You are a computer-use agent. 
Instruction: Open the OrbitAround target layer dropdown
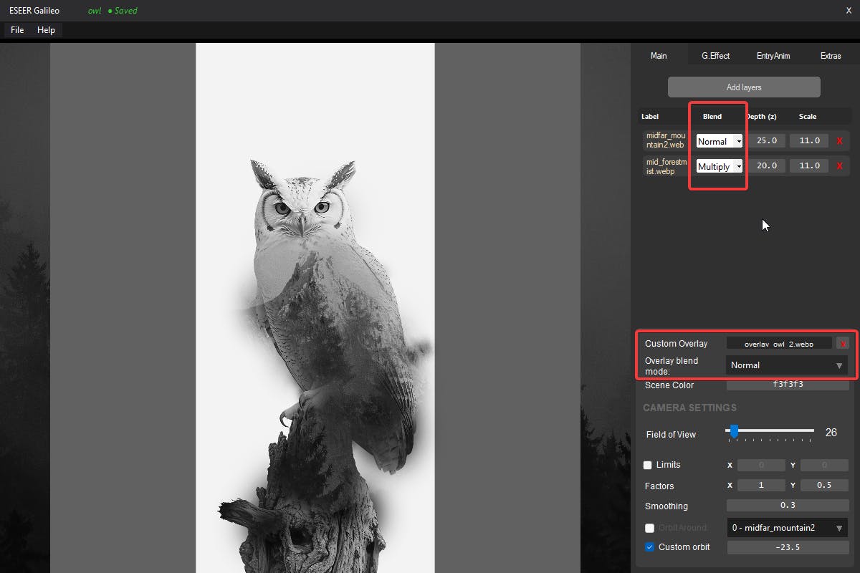click(x=787, y=528)
